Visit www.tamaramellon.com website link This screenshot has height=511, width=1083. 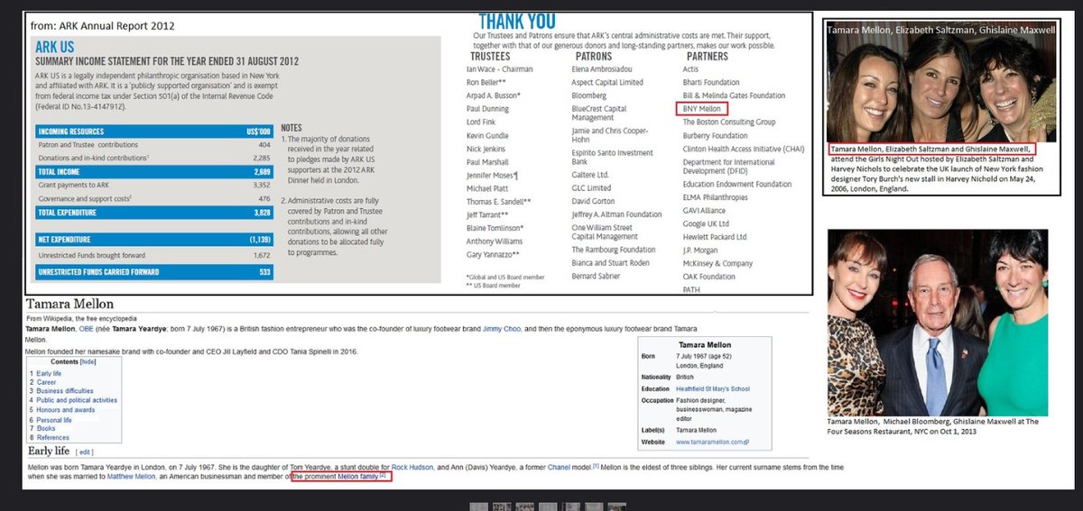711,443
